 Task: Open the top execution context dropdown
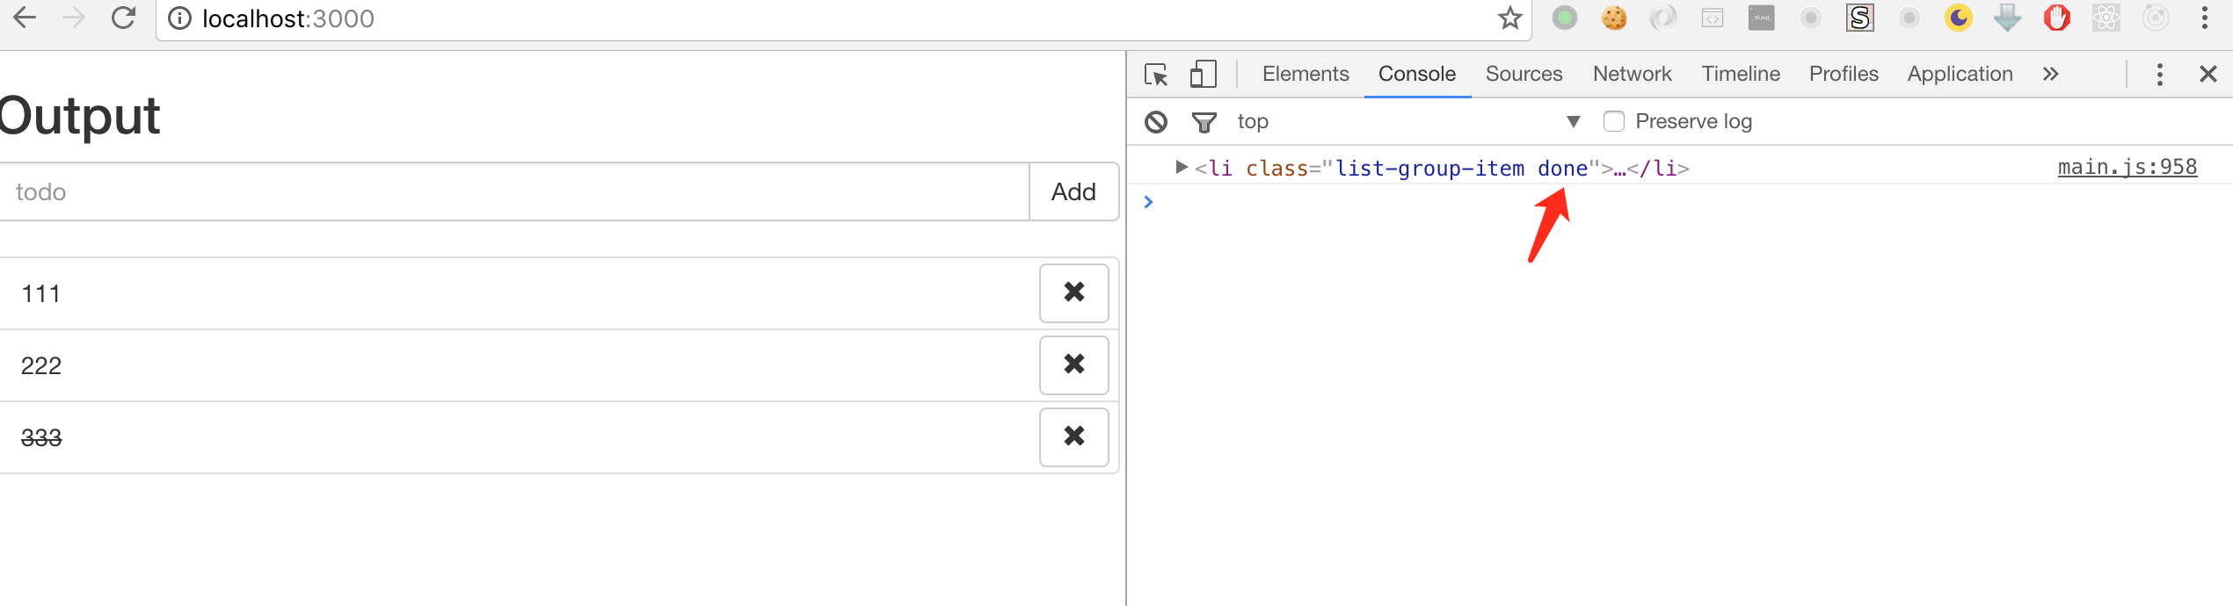click(1407, 121)
